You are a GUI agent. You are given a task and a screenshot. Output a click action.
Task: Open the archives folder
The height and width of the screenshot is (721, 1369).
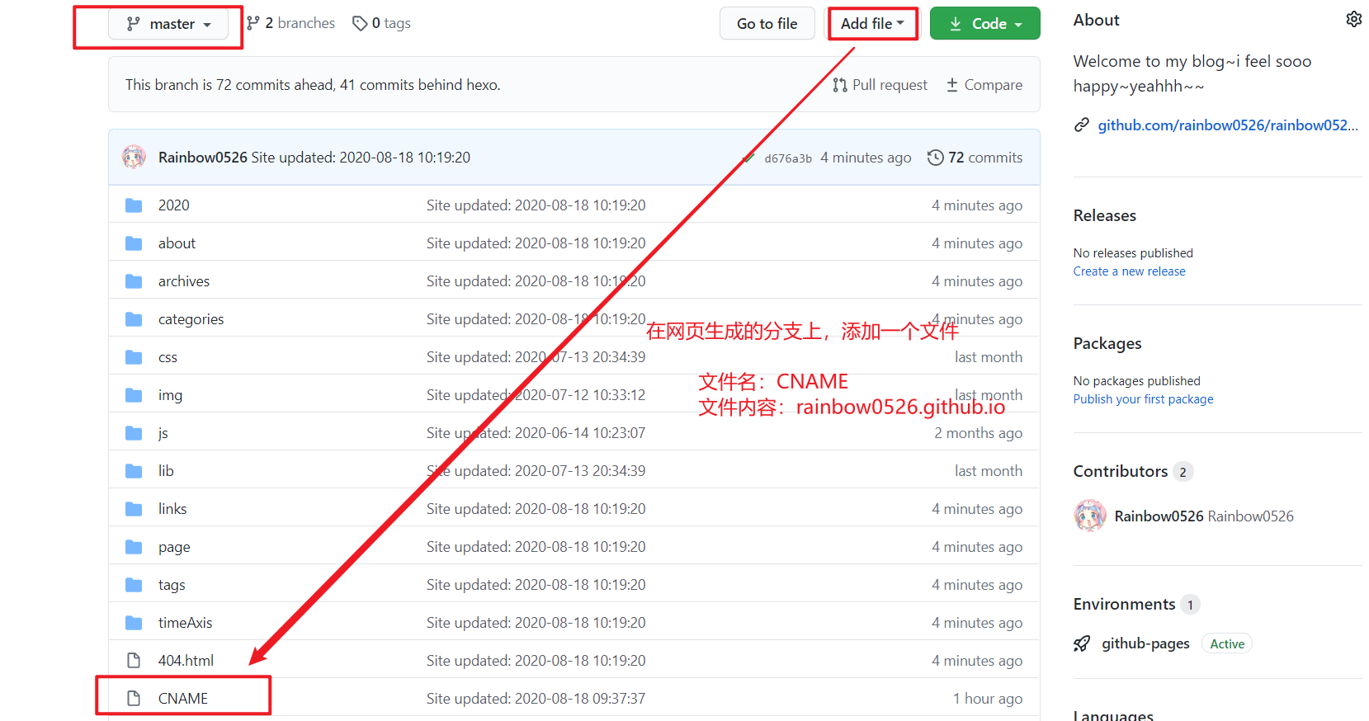[x=184, y=281]
